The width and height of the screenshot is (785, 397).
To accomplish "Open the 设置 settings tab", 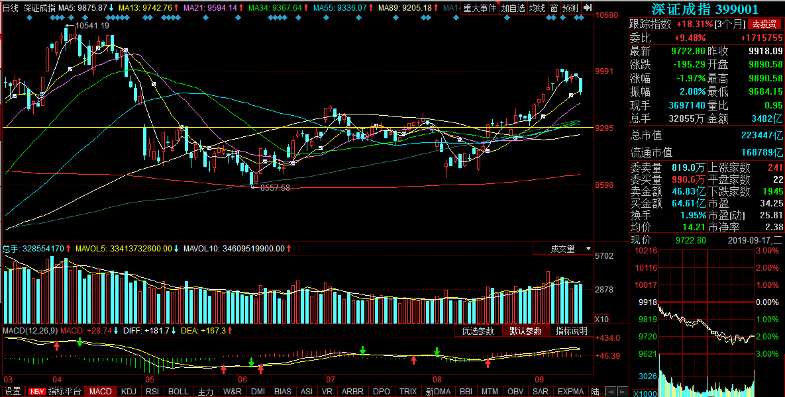I will (x=13, y=392).
